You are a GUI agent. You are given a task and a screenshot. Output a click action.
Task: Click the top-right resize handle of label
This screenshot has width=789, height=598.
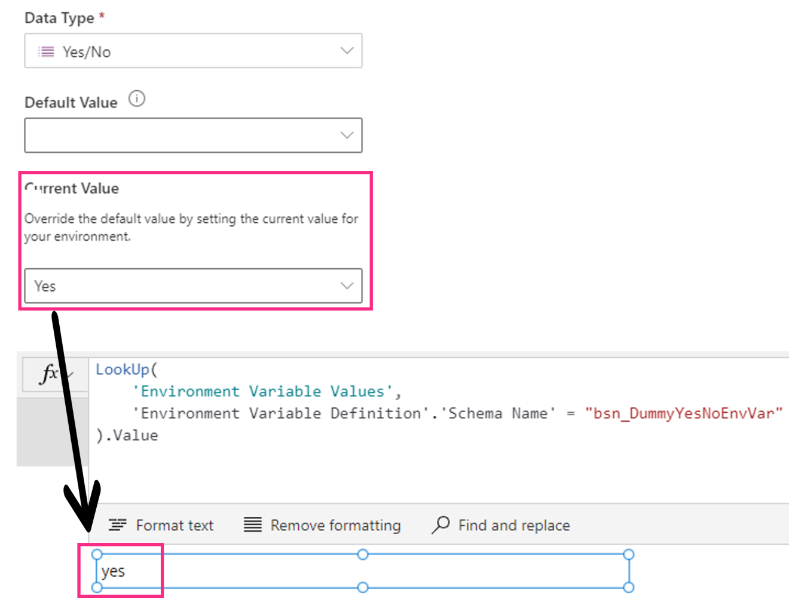tap(628, 554)
